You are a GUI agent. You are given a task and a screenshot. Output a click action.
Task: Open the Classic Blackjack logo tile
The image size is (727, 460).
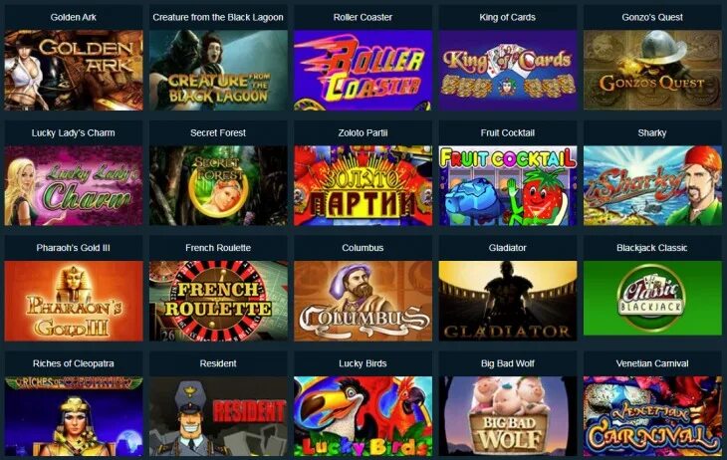click(652, 298)
